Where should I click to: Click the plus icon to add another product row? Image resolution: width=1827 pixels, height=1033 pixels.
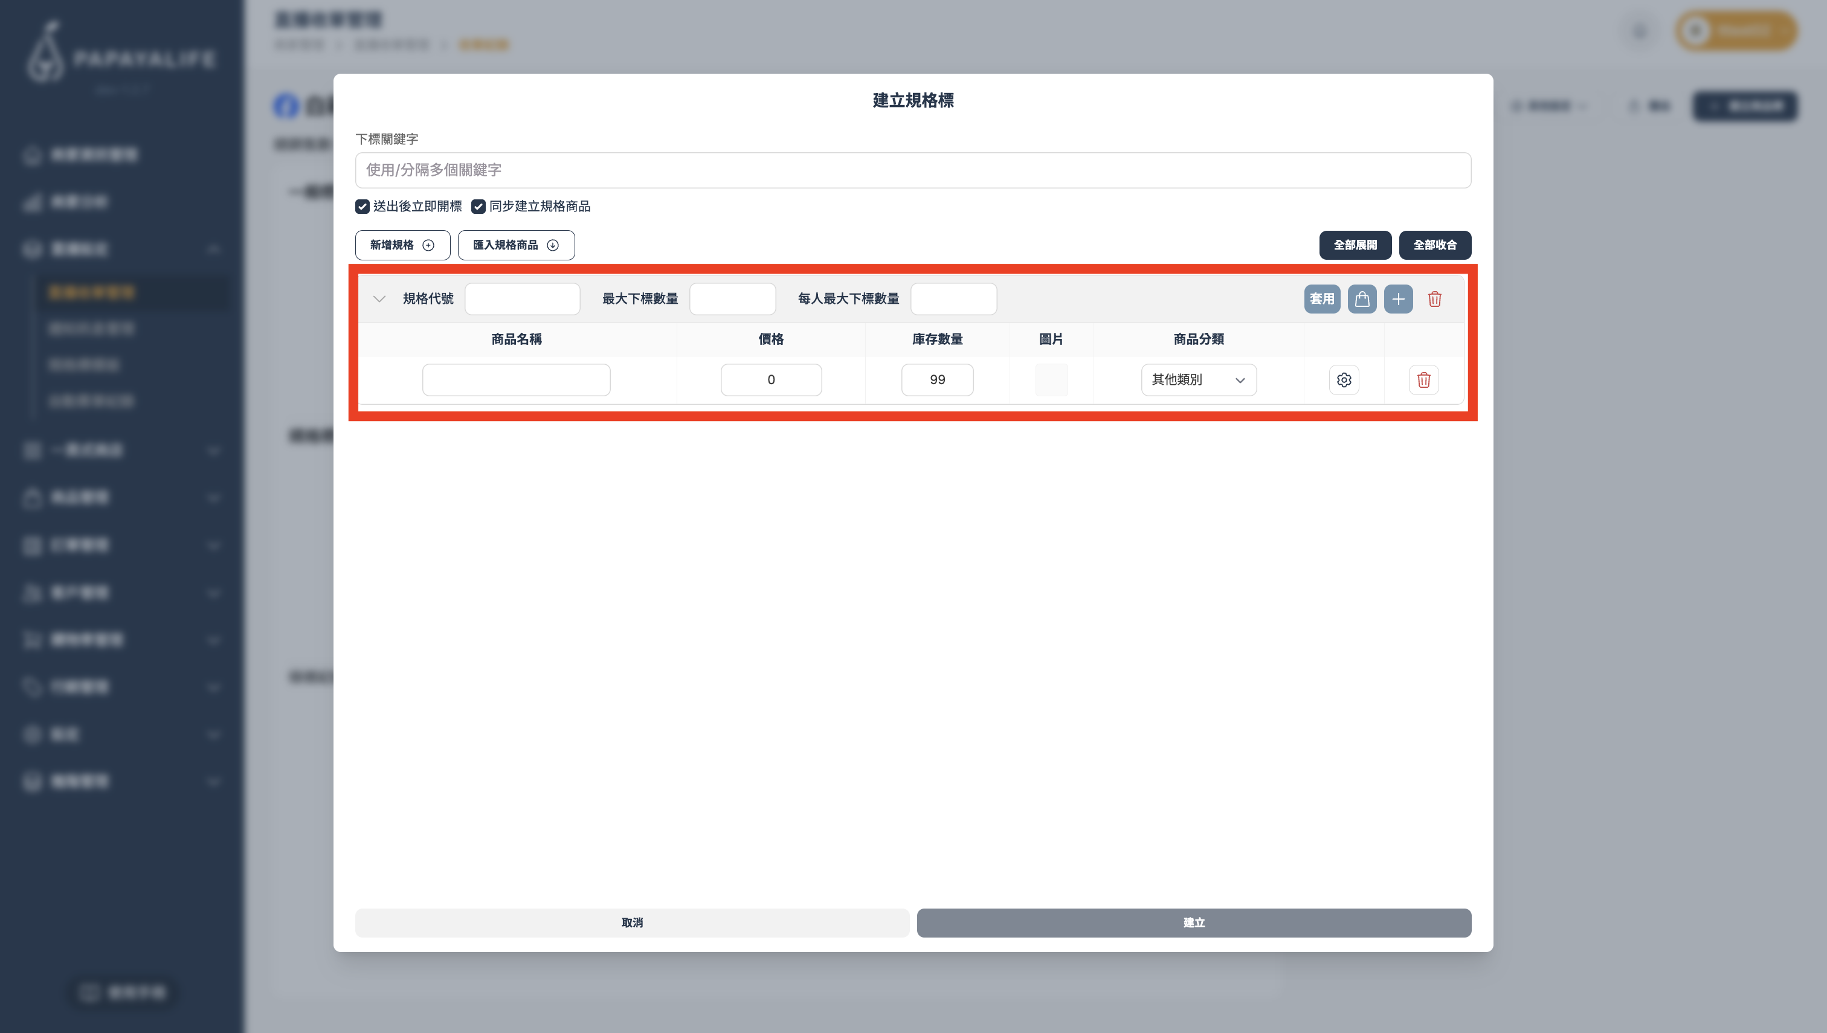[1399, 298]
